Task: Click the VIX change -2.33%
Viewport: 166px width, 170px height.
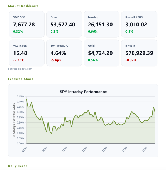Action: 19,60
